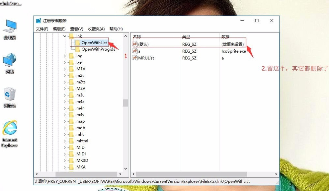The width and height of the screenshot is (329, 191).
Task: Click the .M1V folder icon
Action: click(71, 69)
